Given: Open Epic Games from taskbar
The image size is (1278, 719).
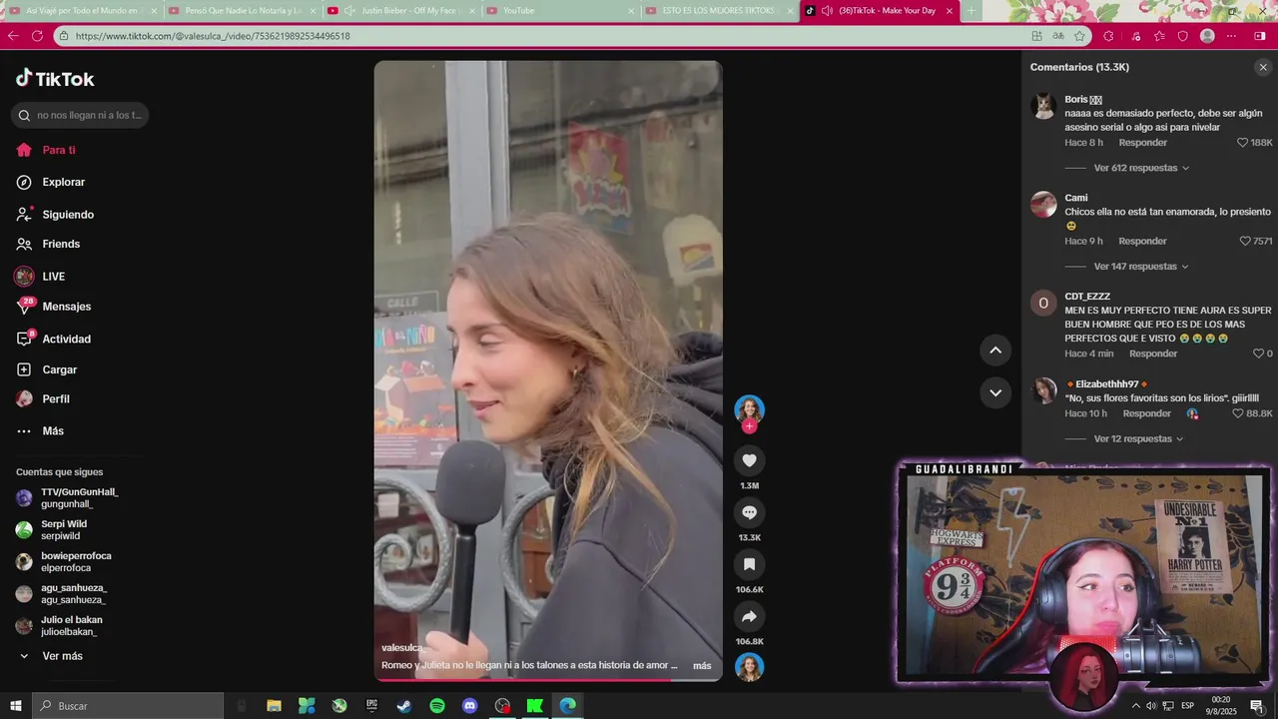Looking at the screenshot, I should [372, 706].
